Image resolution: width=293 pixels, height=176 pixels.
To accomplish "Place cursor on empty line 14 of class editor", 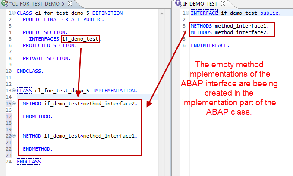I will coord(87,97).
